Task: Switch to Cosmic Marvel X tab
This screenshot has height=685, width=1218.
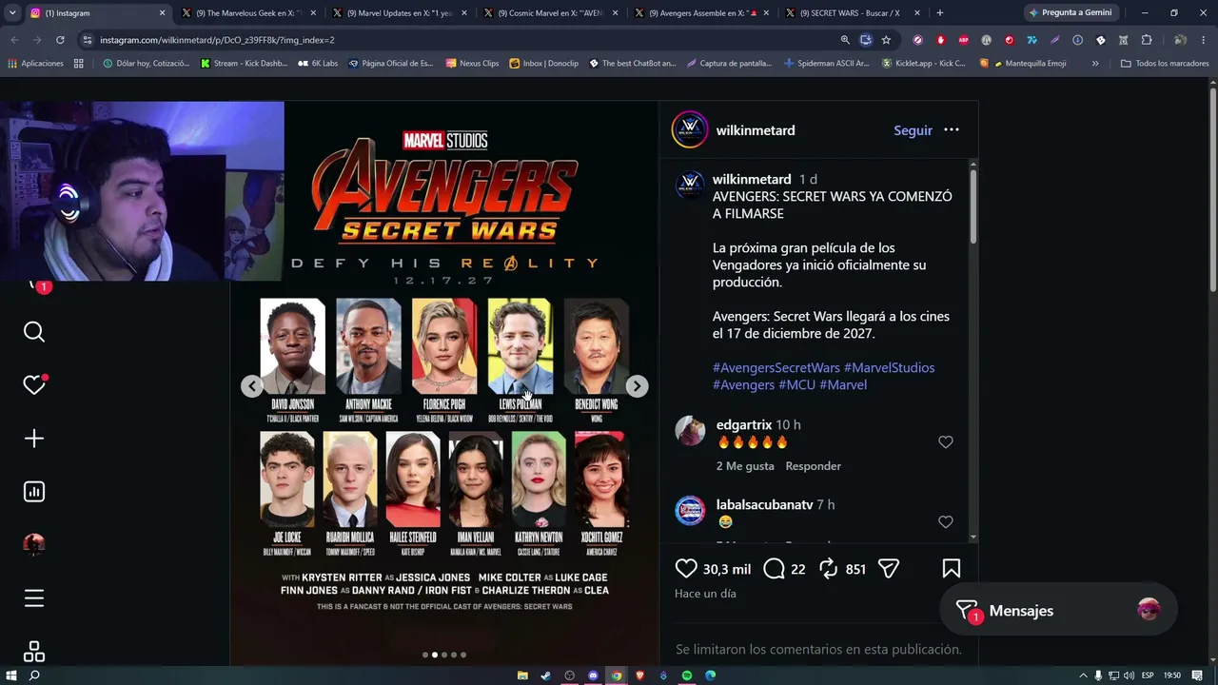Action: pyautogui.click(x=550, y=13)
